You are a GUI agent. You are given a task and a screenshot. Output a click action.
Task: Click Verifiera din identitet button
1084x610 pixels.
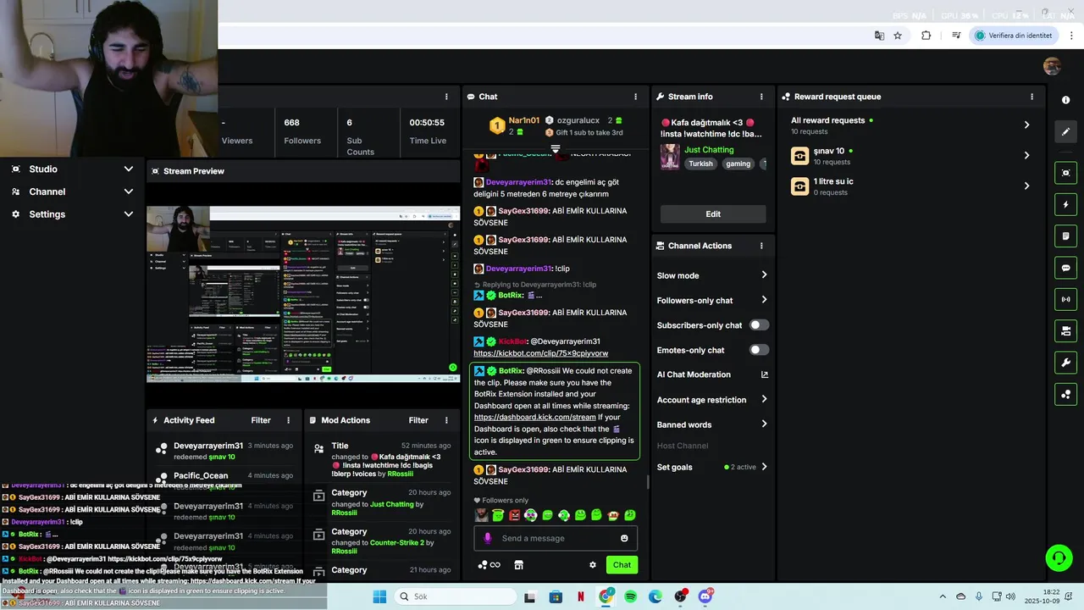[1014, 36]
